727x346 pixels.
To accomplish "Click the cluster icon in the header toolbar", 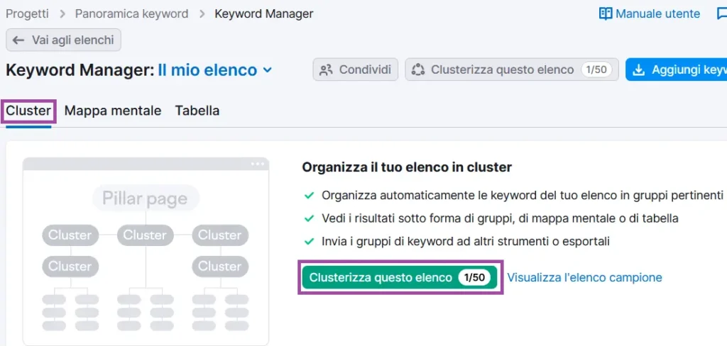I will click(418, 69).
